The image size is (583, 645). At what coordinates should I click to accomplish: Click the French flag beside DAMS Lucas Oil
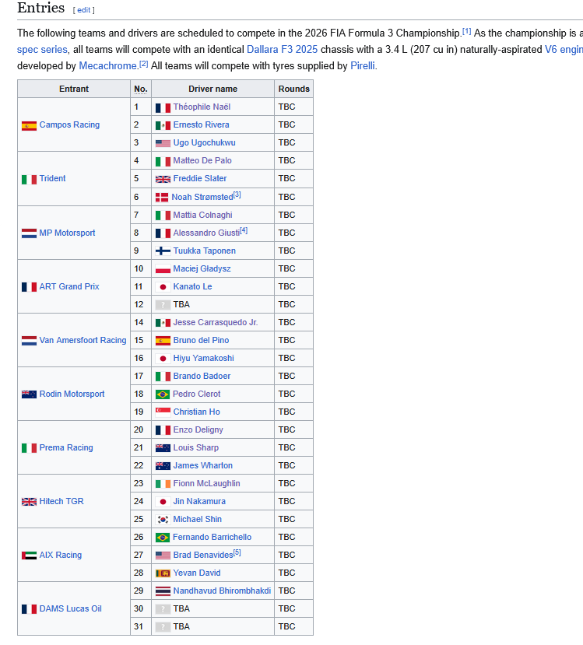[30, 608]
